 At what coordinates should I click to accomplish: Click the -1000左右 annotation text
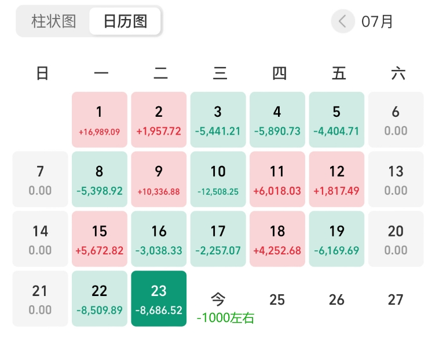[x=225, y=318]
